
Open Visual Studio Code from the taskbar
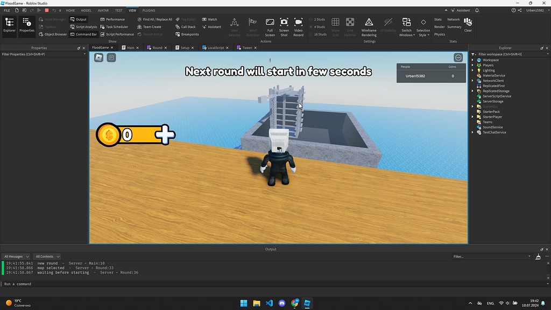[269, 303]
